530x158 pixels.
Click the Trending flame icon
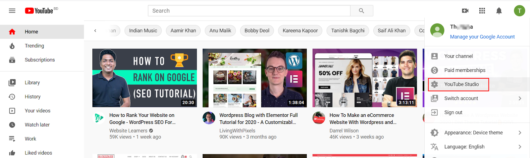pos(12,46)
